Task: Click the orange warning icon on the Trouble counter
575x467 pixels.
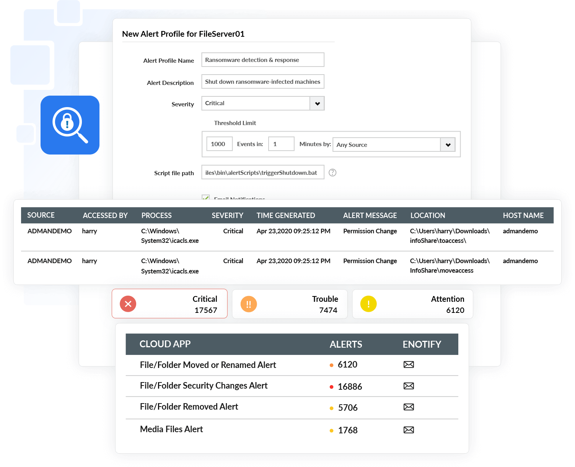Action: (249, 304)
